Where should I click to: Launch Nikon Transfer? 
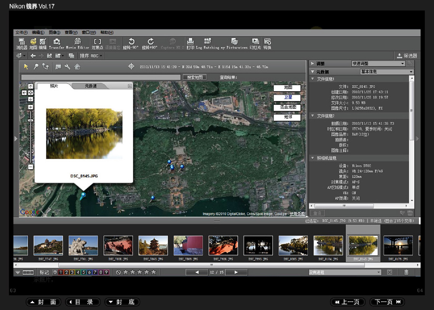click(56, 44)
